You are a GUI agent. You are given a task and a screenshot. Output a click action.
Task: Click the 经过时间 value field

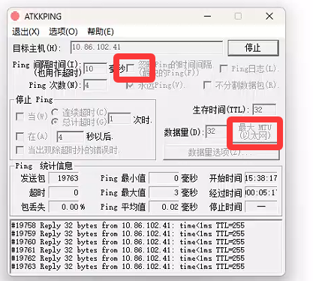pos(261,192)
